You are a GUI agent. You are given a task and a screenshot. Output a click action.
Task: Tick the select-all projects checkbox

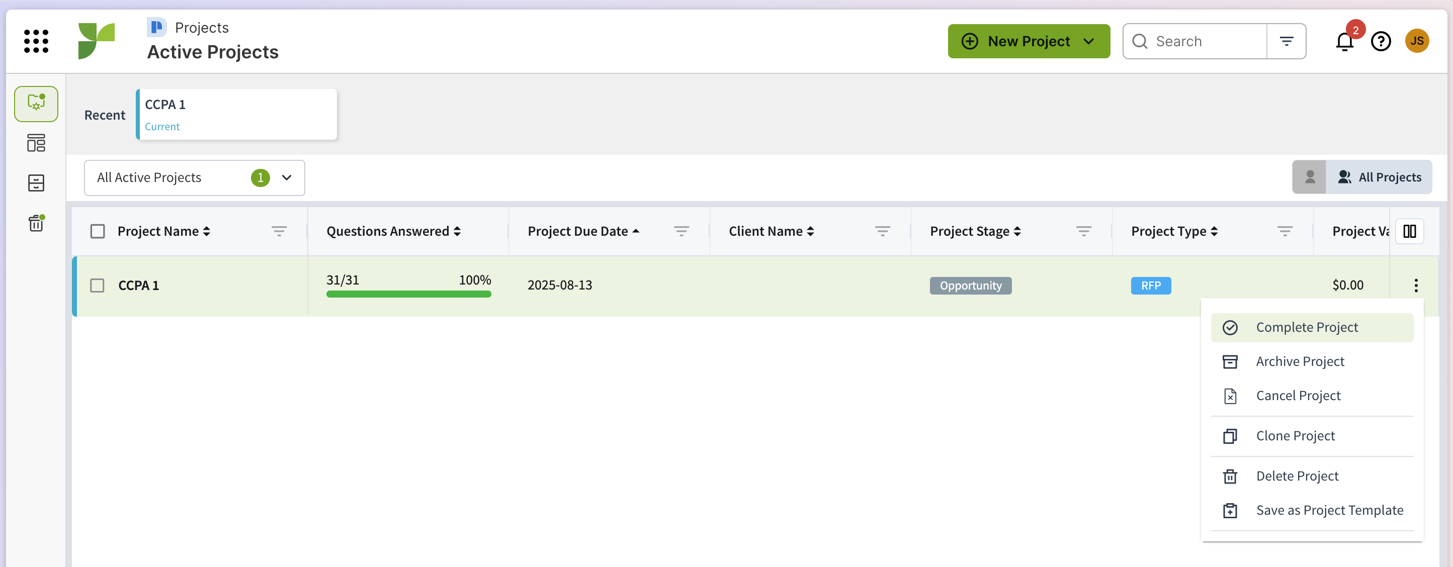98,231
